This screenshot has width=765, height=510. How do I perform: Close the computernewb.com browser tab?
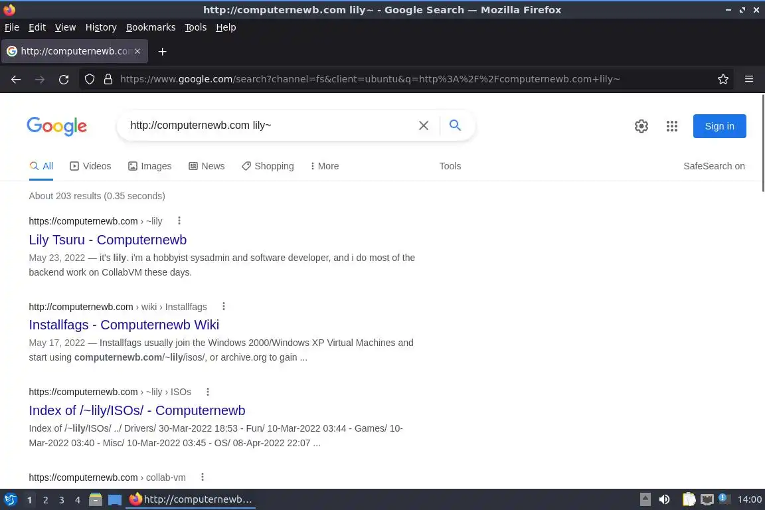(137, 50)
